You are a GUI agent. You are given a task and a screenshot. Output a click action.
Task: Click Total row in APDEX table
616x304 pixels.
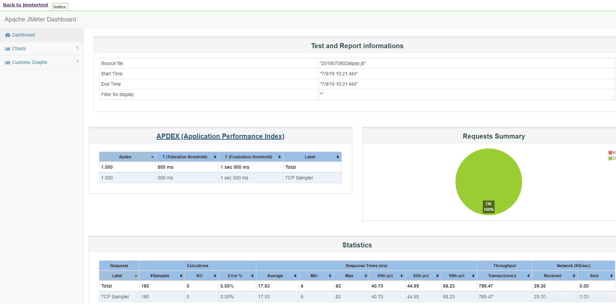220,167
